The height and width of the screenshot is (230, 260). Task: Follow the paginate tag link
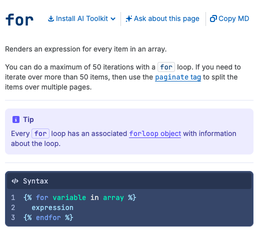(178, 77)
